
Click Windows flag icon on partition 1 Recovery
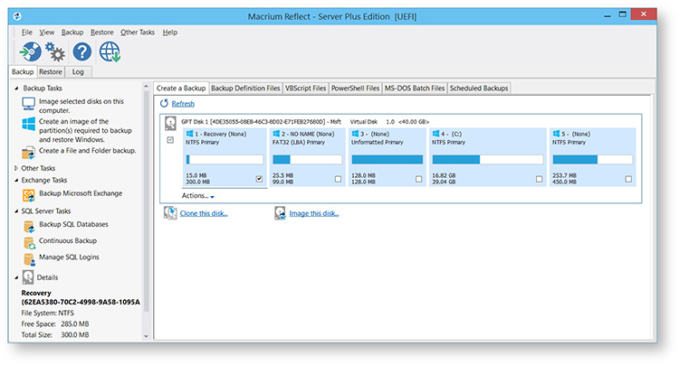pyautogui.click(x=189, y=134)
